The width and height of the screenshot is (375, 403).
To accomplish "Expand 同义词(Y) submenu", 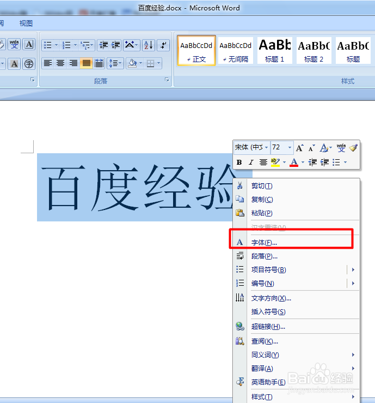I will [x=296, y=355].
